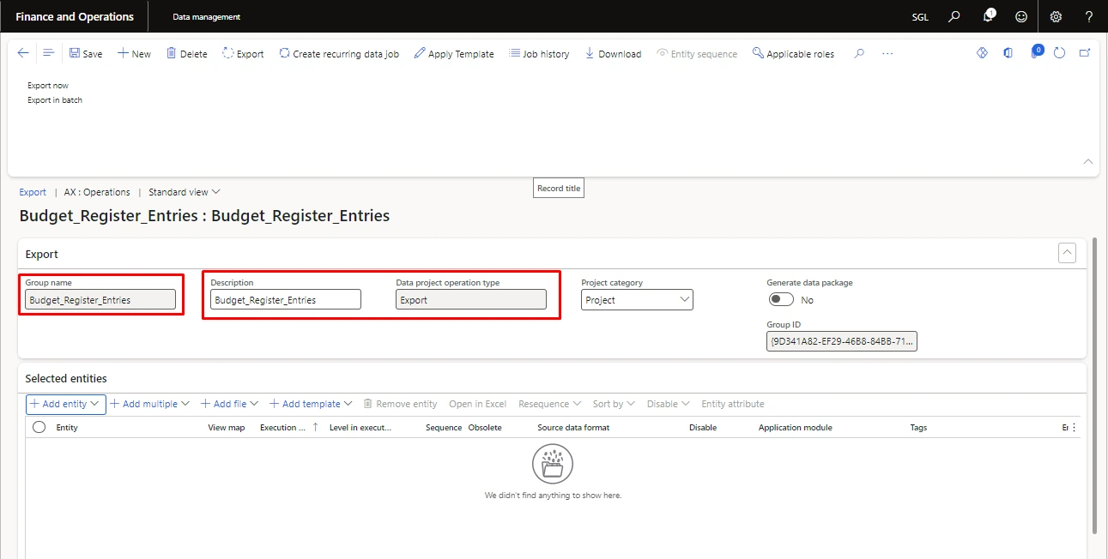Image resolution: width=1108 pixels, height=559 pixels.
Task: Click the Application module column header
Action: pyautogui.click(x=795, y=427)
